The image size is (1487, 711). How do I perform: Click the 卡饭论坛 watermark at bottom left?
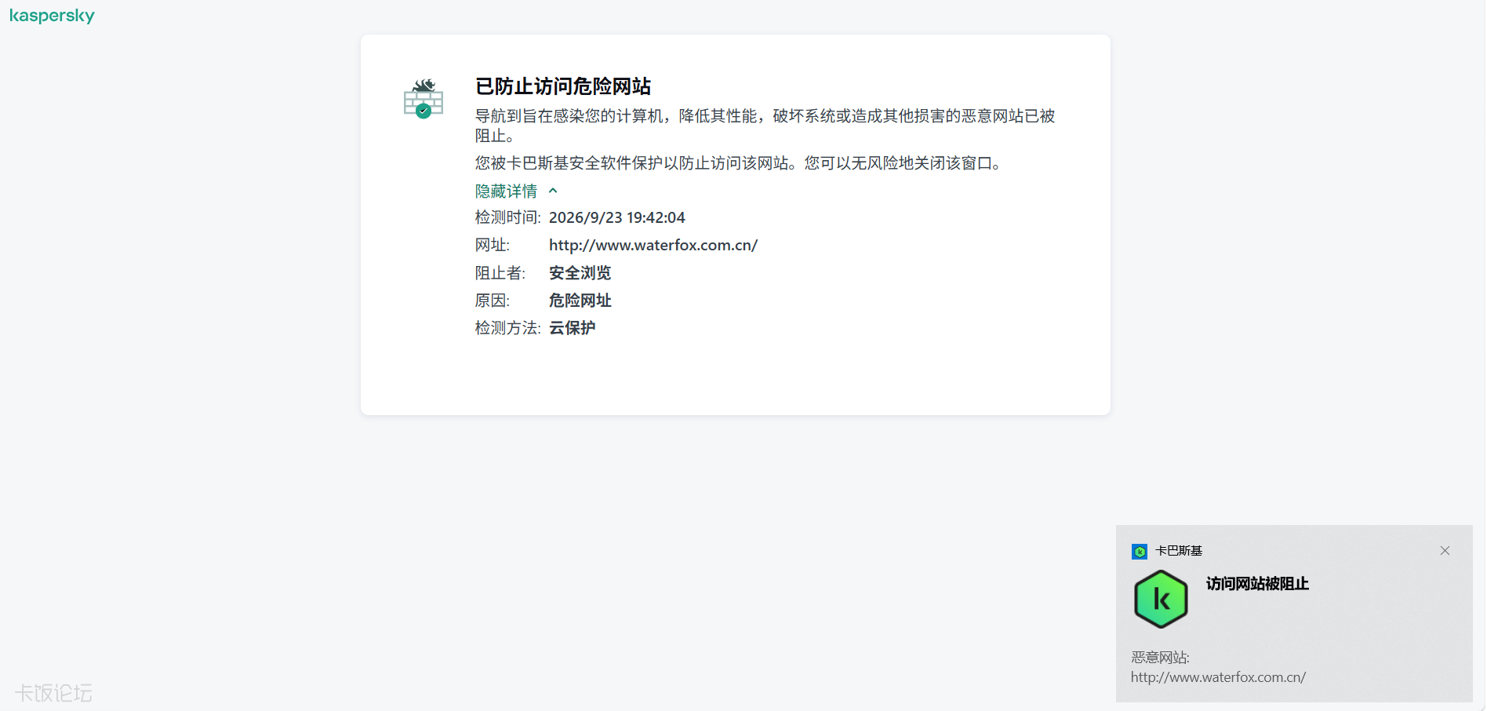click(x=53, y=693)
